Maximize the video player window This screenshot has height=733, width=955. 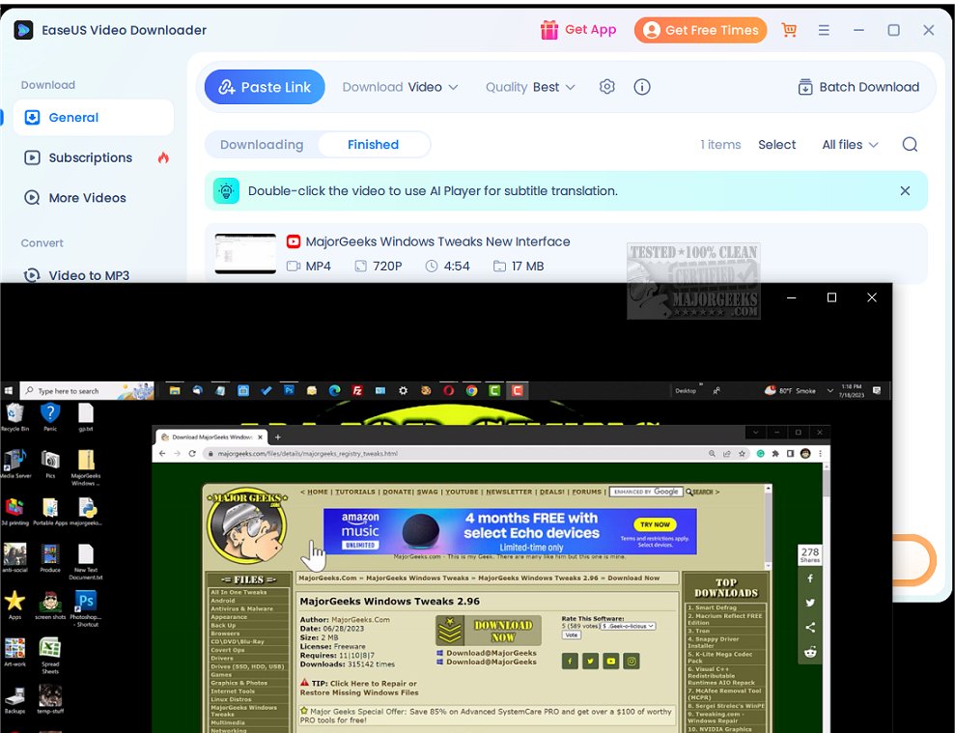(831, 297)
